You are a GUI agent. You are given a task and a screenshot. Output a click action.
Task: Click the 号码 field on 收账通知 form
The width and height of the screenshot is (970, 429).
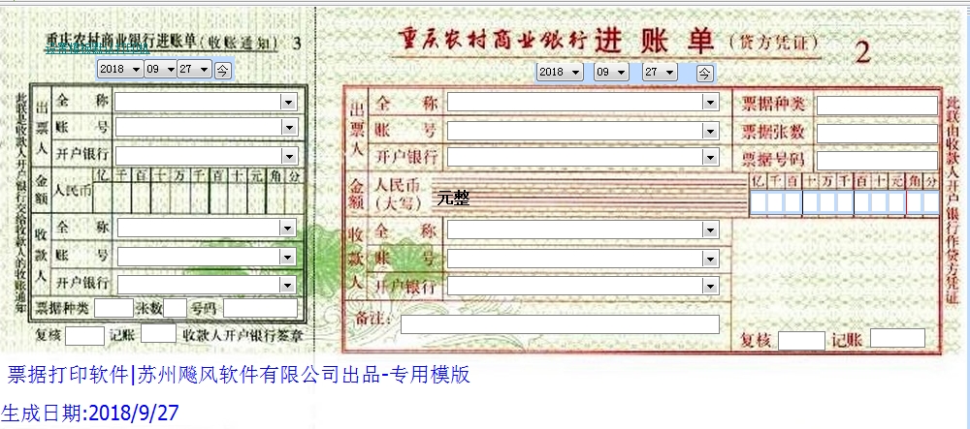260,308
